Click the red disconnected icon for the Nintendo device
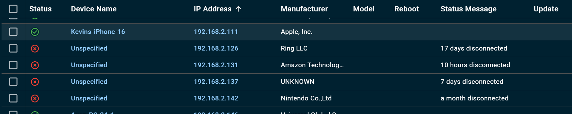572x114 pixels. point(35,98)
